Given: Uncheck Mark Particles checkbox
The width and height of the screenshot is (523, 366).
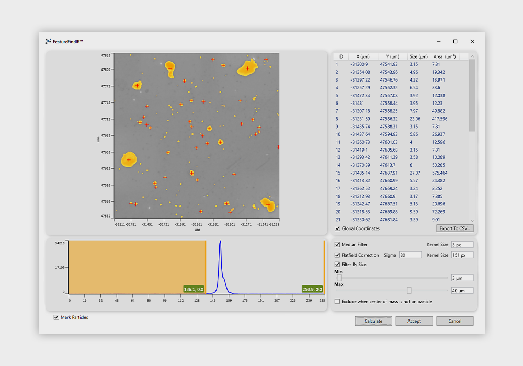Looking at the screenshot, I should 56,317.
